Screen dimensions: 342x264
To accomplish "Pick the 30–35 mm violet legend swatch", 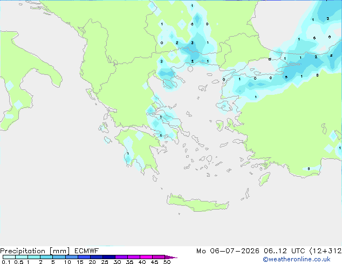I will click(x=121, y=257).
